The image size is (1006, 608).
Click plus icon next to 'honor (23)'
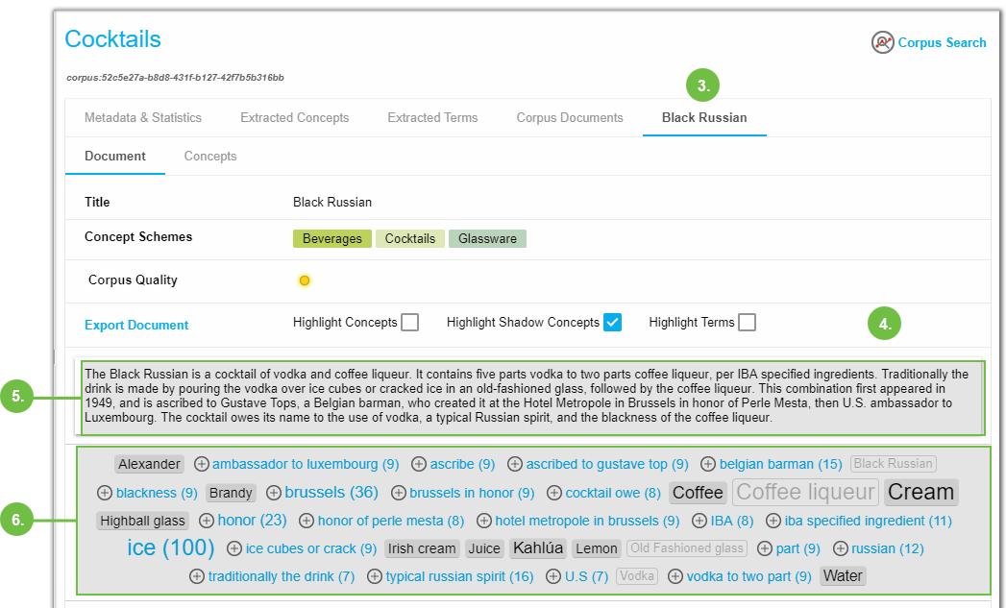click(206, 521)
